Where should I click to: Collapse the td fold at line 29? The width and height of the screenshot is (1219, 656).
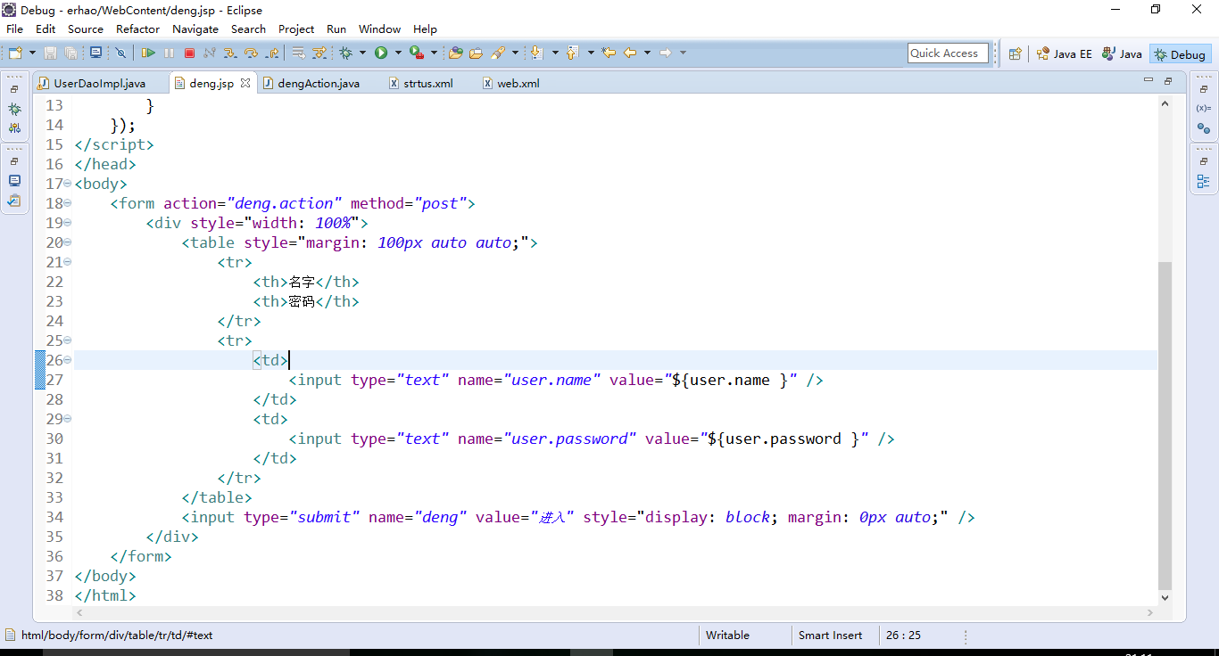tap(68, 419)
